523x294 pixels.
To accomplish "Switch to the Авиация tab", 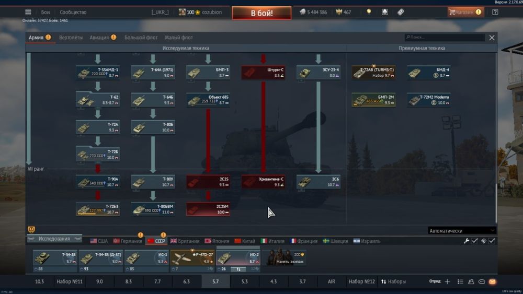I will click(x=103, y=37).
